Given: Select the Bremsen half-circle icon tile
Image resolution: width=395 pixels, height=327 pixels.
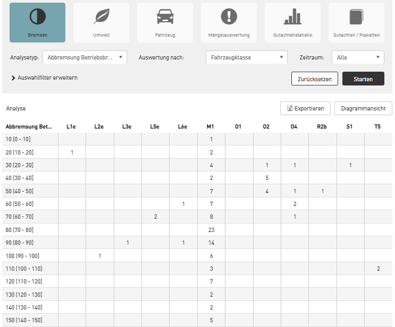Looking at the screenshot, I should click(x=37, y=22).
